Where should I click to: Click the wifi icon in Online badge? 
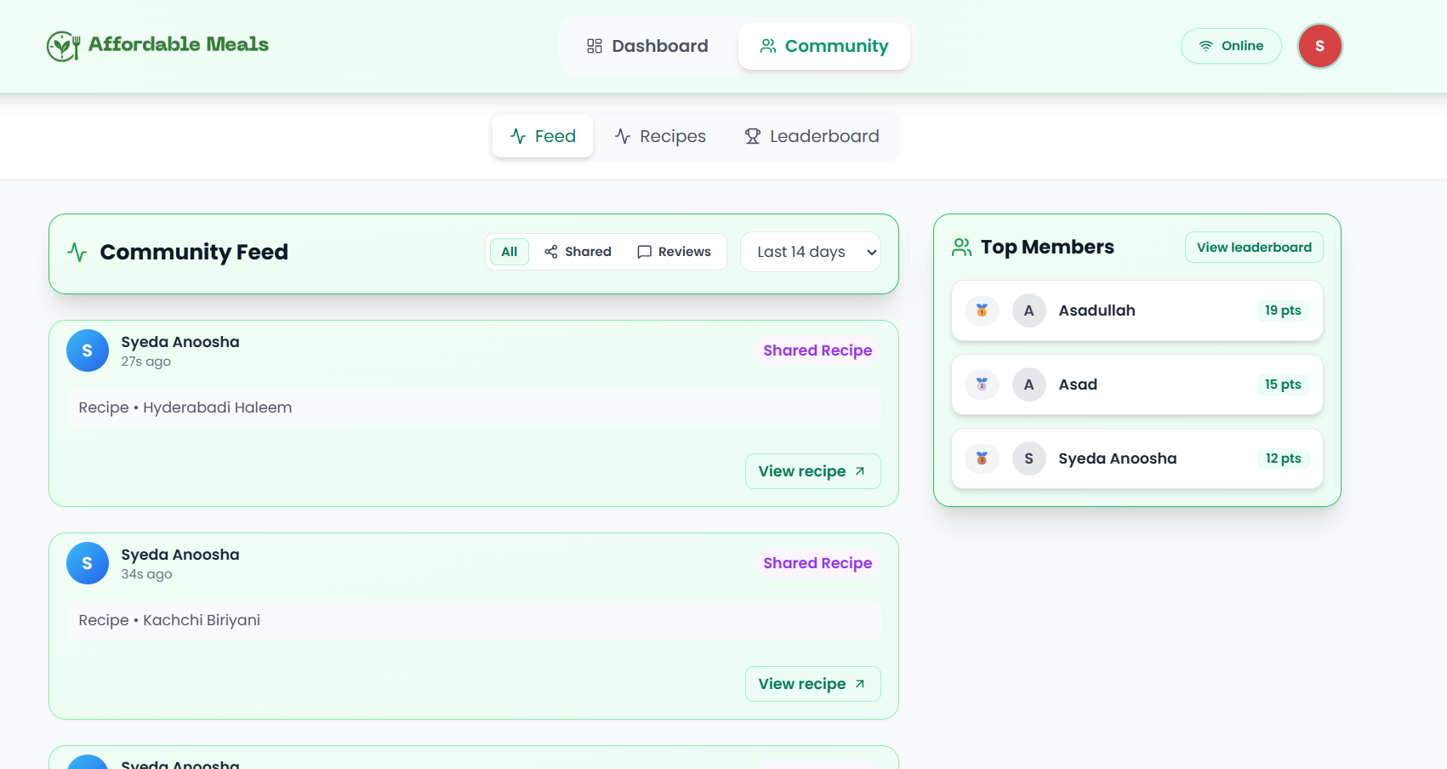(x=1206, y=46)
